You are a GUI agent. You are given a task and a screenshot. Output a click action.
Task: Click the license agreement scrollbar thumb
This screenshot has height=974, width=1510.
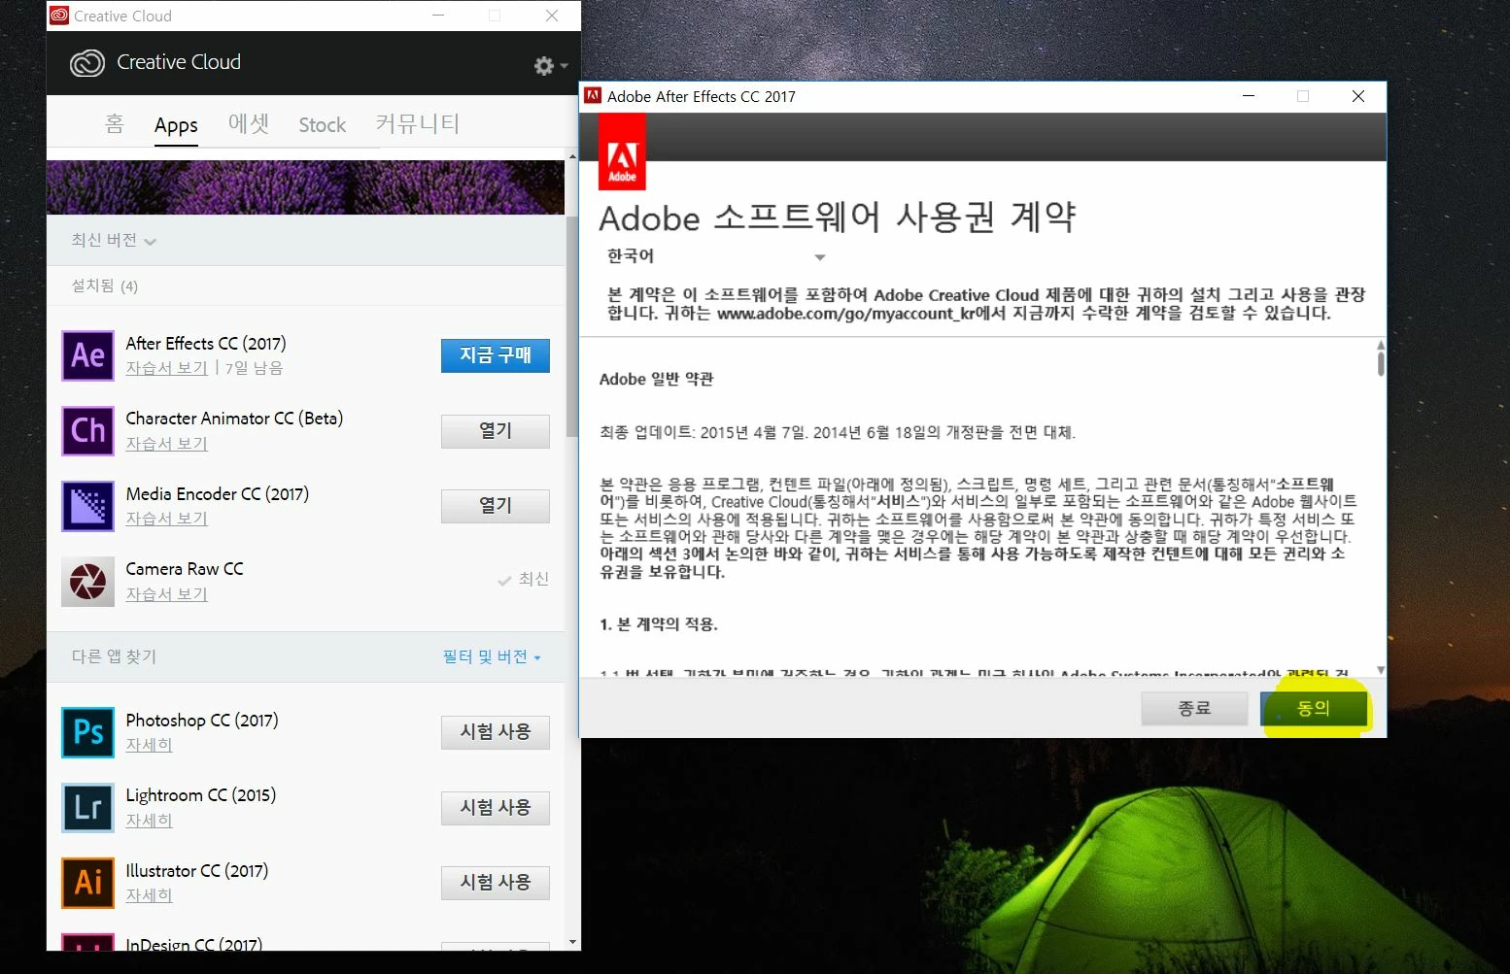click(1381, 363)
